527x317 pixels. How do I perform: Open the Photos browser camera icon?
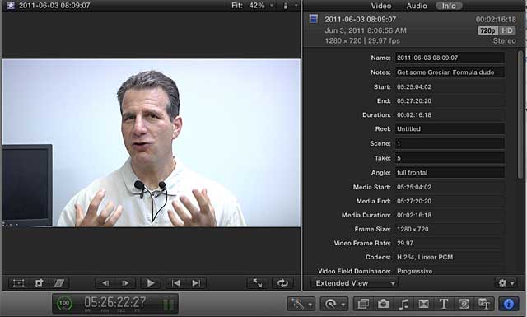click(x=383, y=304)
